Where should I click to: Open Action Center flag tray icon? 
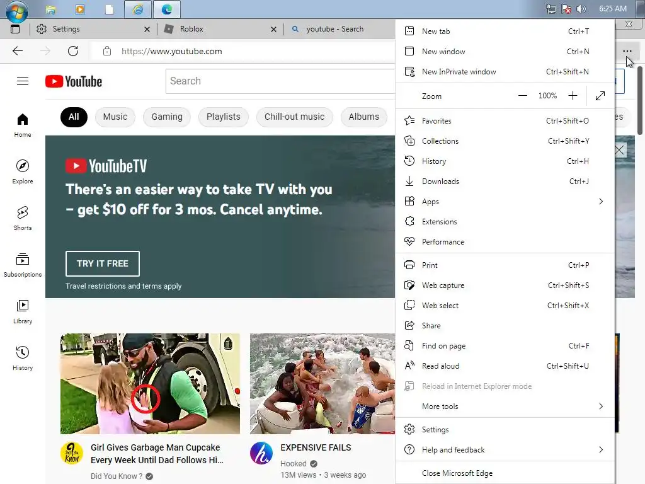(x=566, y=9)
